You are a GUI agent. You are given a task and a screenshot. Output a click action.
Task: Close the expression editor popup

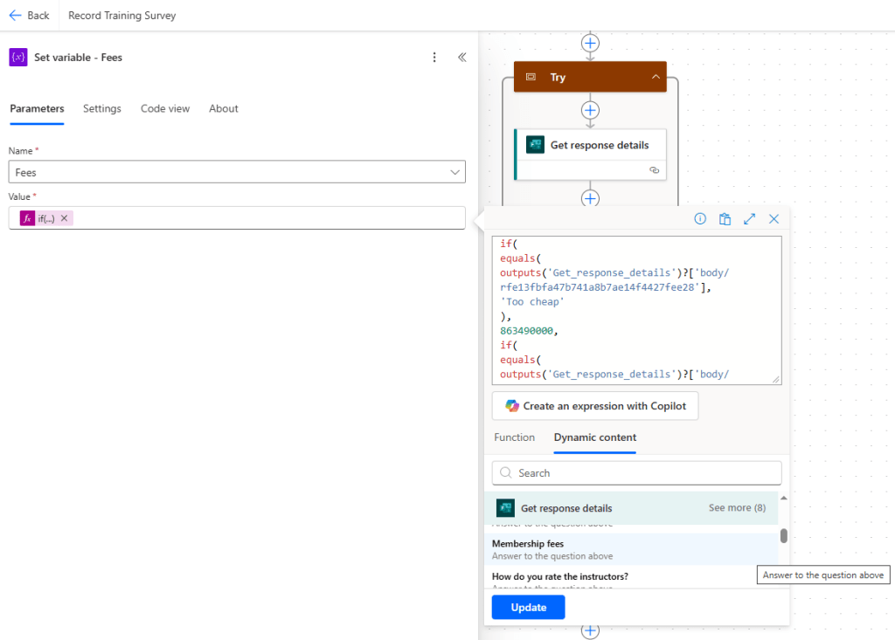point(774,219)
